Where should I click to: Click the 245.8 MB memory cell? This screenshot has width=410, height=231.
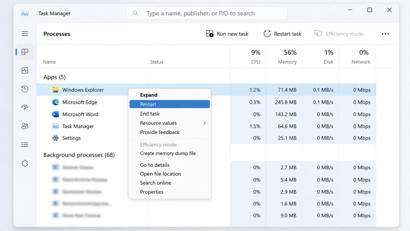(286, 102)
